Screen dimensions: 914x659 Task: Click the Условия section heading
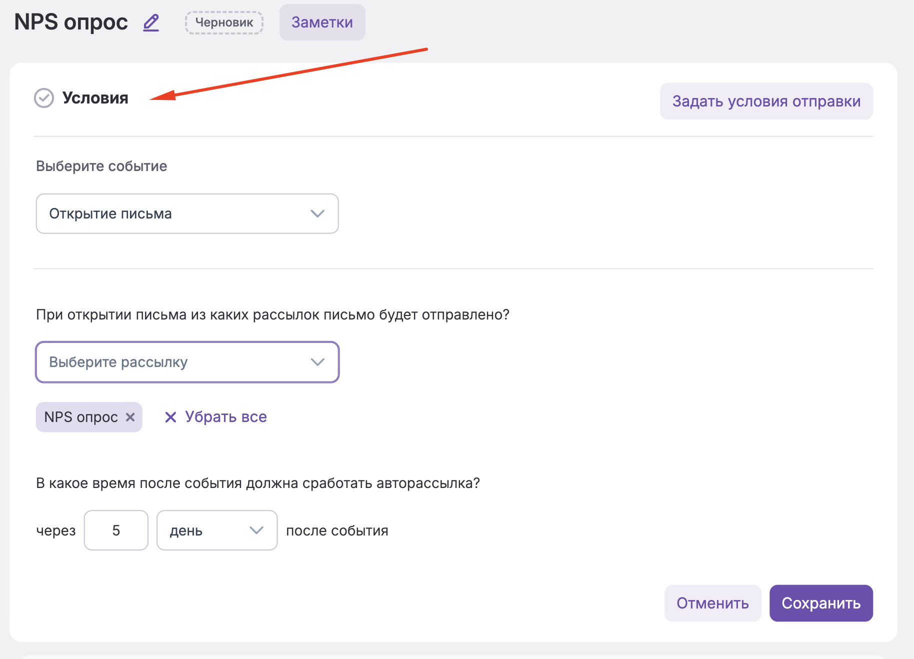tap(95, 98)
